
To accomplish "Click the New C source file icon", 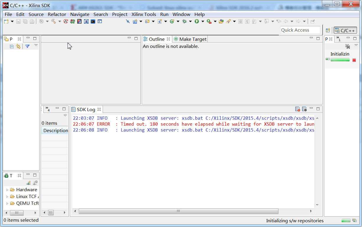I will tap(160, 21).
